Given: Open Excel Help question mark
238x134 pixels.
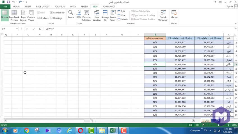Looking at the screenshot, I should click(215, 2).
